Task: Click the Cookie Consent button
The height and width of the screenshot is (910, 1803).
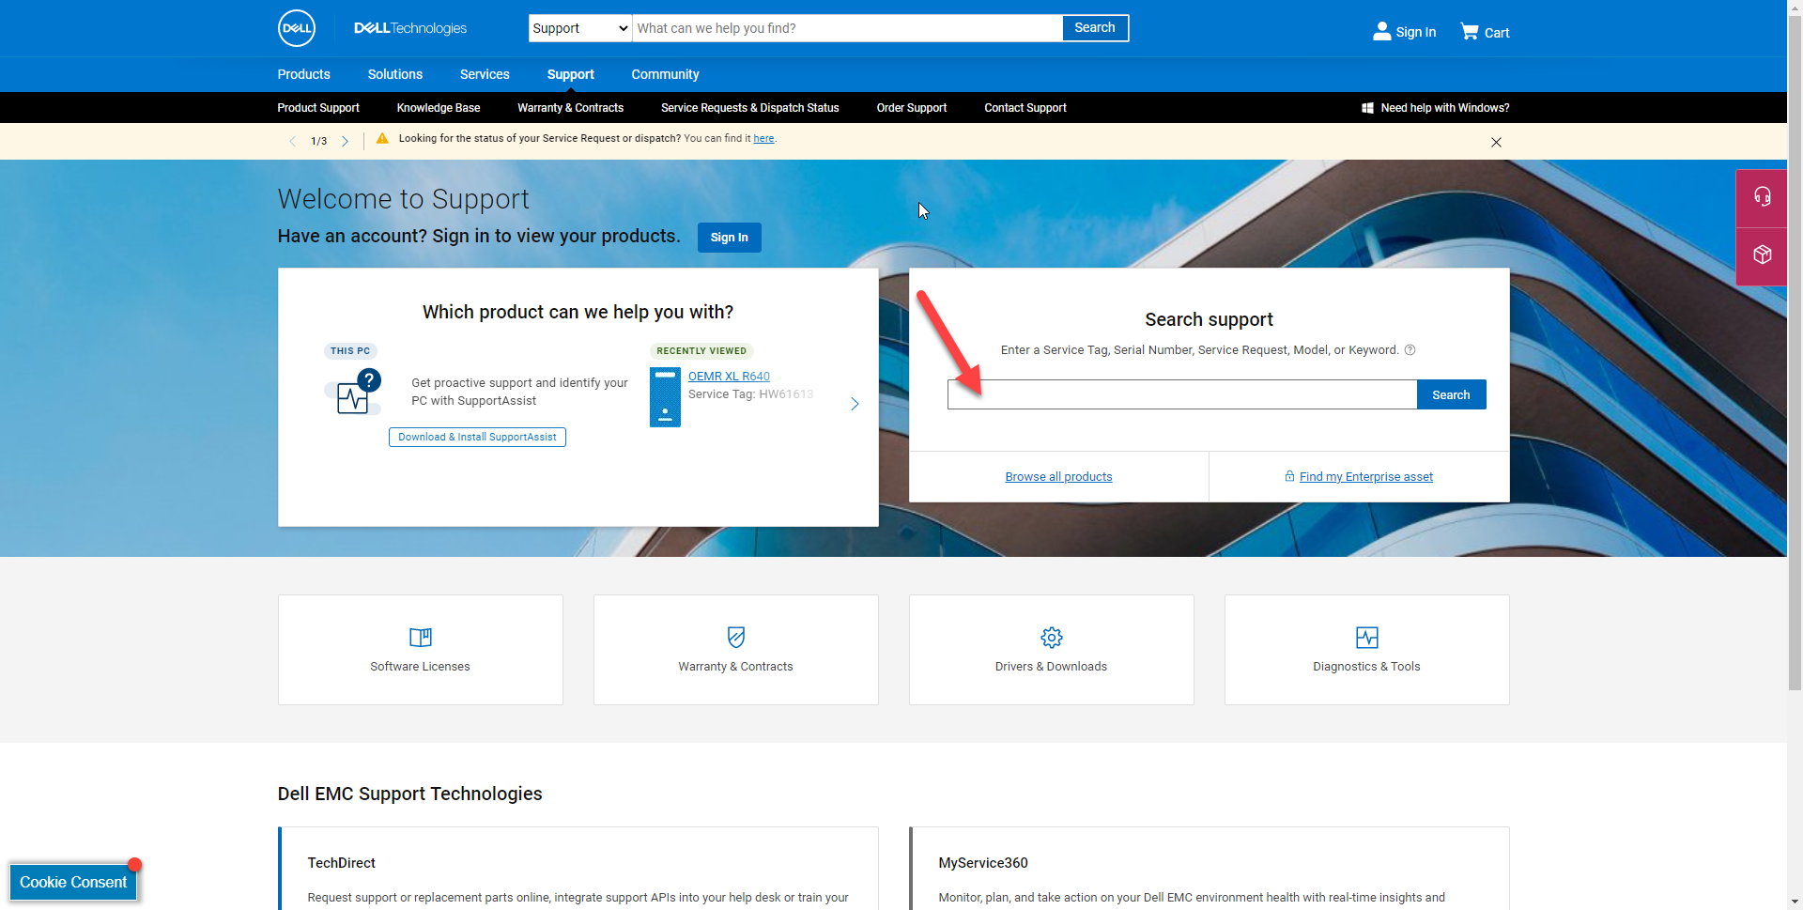Action: (73, 882)
